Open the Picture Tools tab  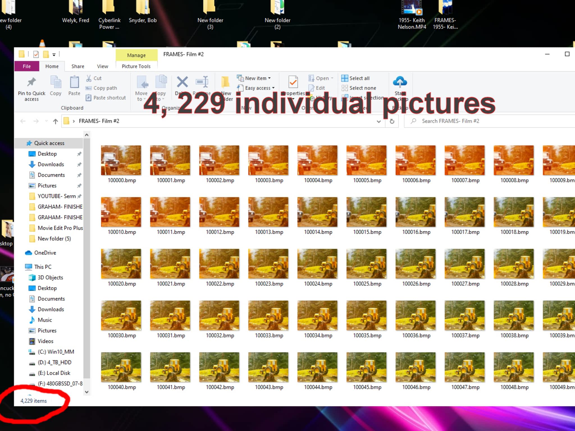[x=136, y=66]
